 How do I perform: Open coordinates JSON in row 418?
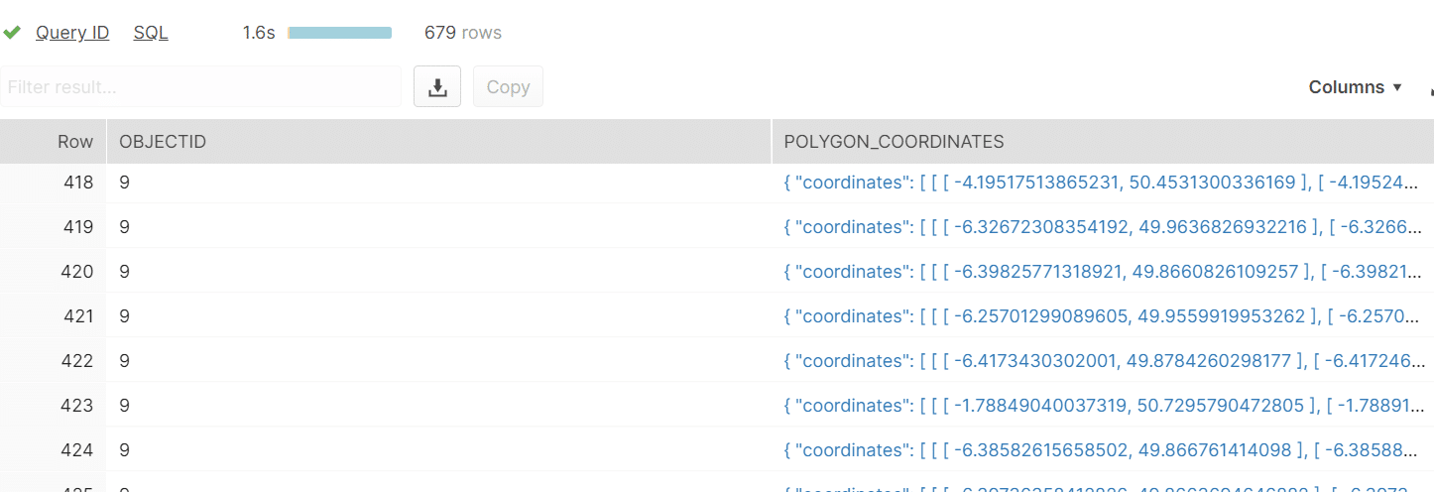(1103, 183)
